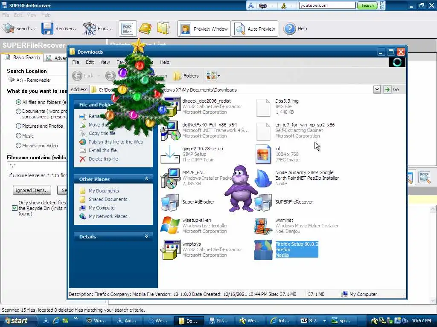Click the open folder map toolbar icon

coord(163,29)
